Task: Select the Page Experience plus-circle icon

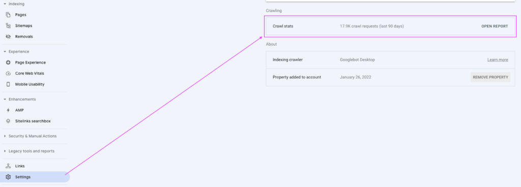Action: [8, 63]
